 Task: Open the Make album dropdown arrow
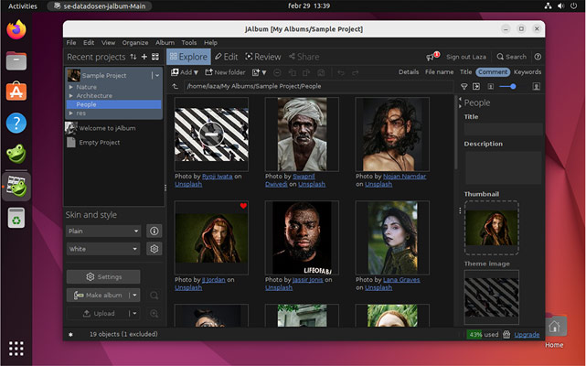pos(135,295)
